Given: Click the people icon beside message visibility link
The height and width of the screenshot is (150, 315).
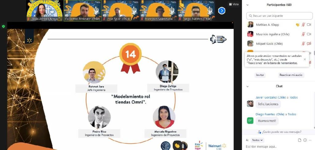Looking at the screenshot, I should coord(259,132).
